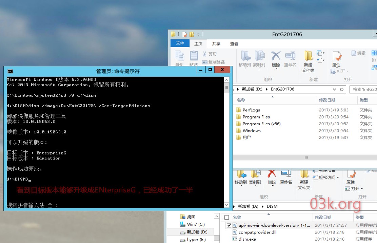Switch to Home (主页) ribbon tab
This screenshot has height=243, width=377.
pyautogui.click(x=198, y=44)
